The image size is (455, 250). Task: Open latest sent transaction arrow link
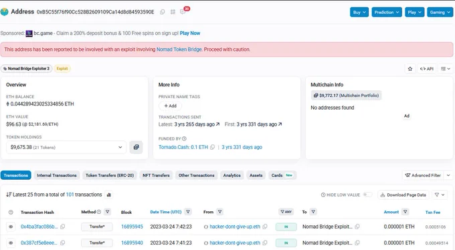tap(217, 124)
